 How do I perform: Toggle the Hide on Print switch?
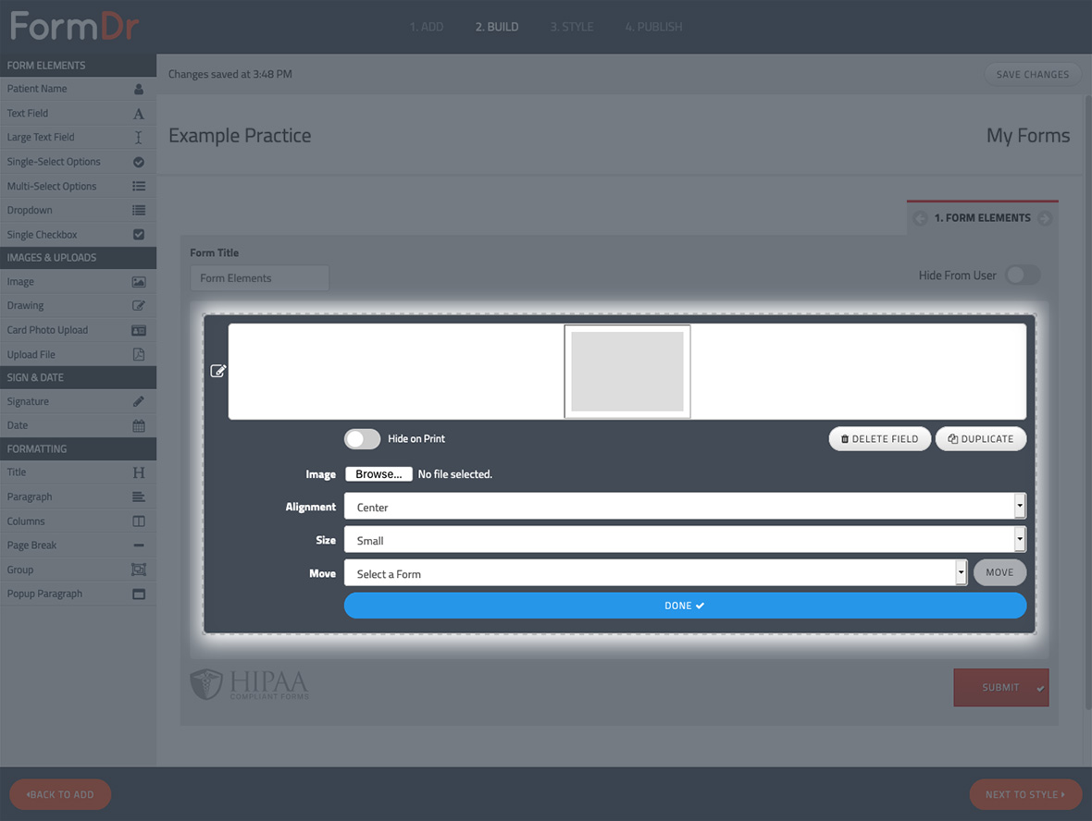tap(362, 439)
